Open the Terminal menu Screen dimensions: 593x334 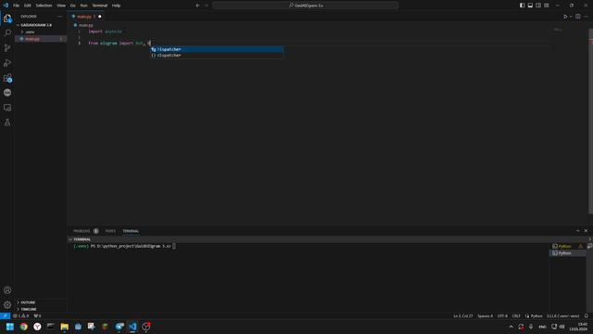point(100,6)
